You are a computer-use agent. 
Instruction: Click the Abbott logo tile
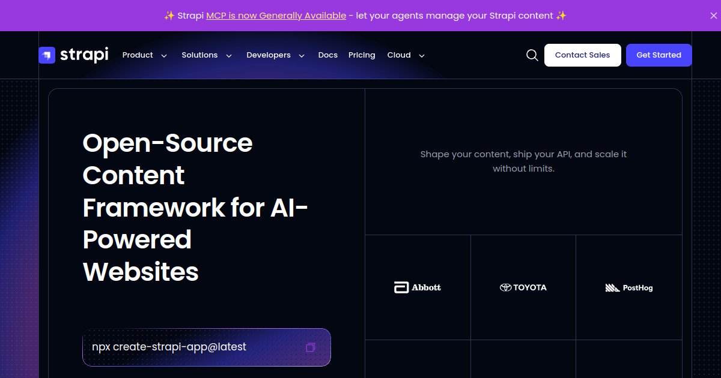tap(418, 287)
